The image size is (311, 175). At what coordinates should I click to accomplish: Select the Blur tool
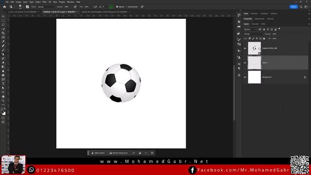tap(3, 71)
